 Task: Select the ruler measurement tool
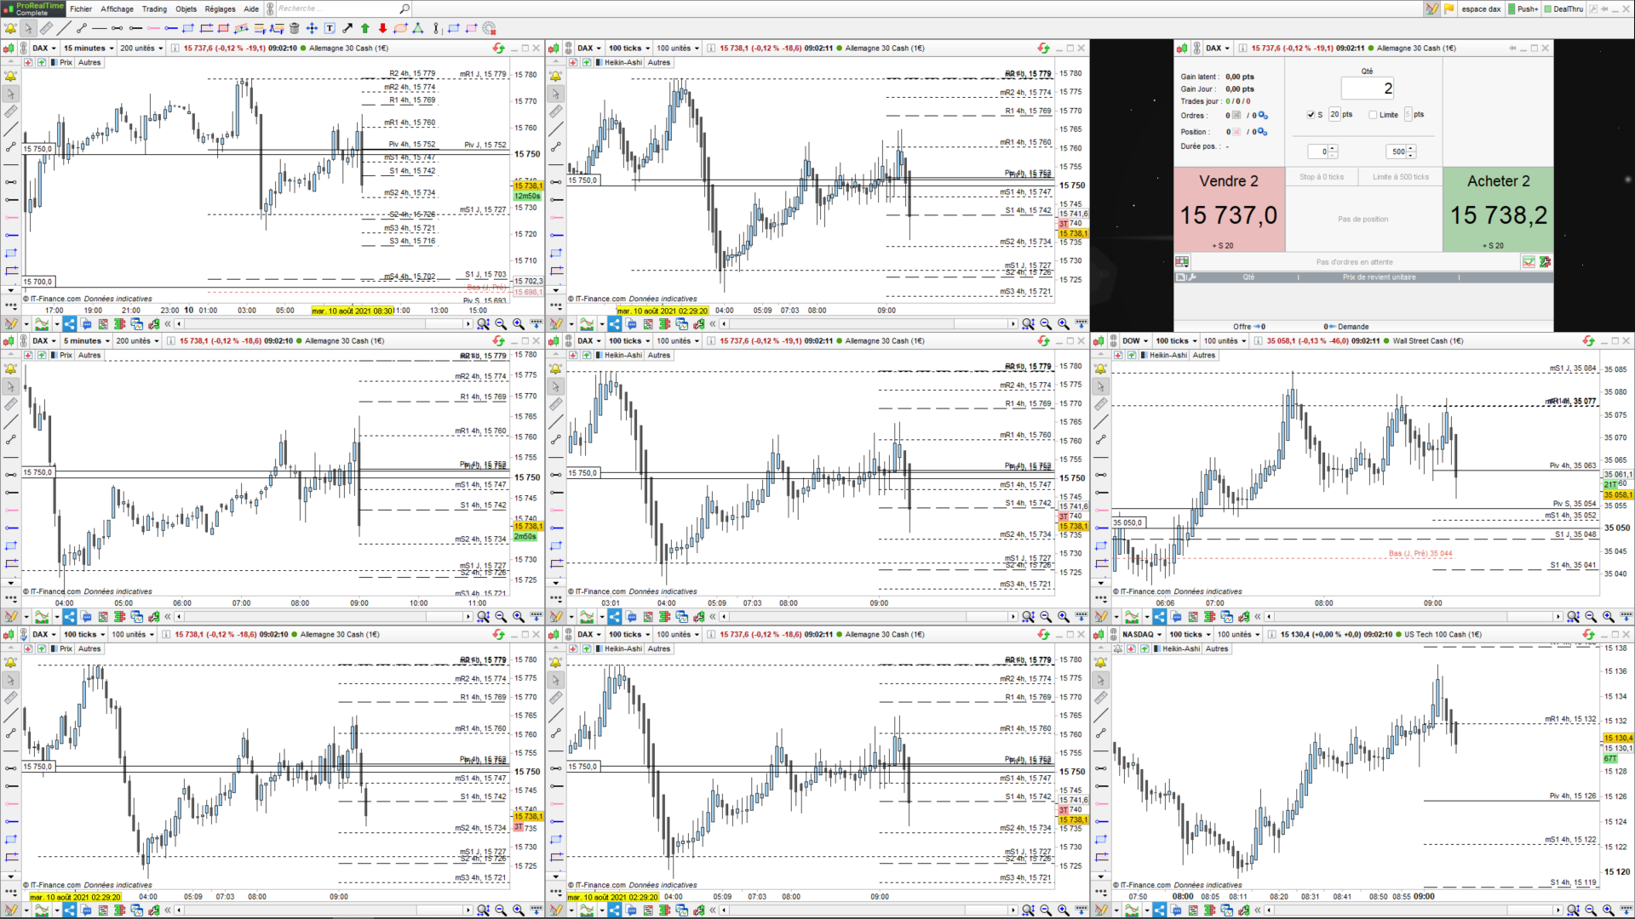tap(46, 28)
